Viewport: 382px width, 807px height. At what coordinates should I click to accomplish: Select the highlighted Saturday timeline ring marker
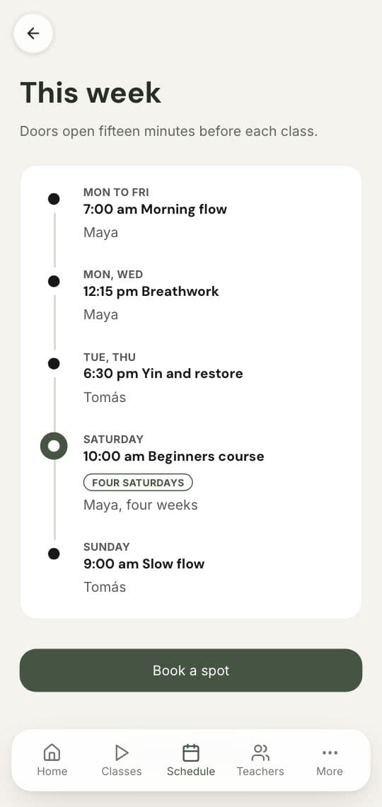pyautogui.click(x=54, y=446)
